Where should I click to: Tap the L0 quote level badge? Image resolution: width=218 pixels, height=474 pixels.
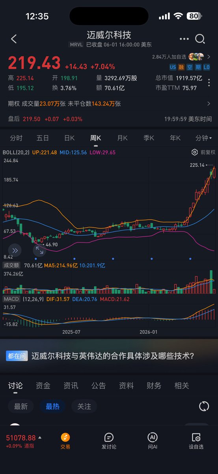click(207, 67)
